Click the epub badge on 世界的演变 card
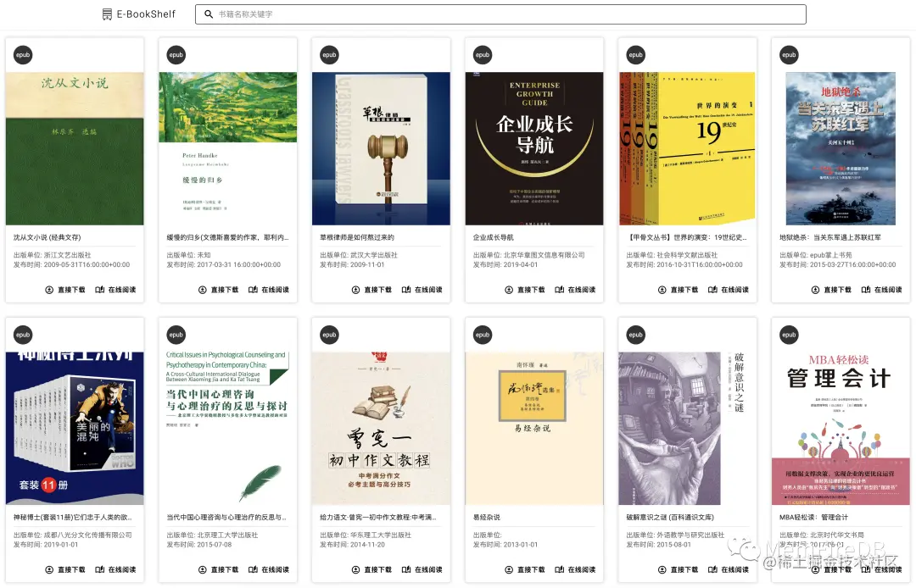This screenshot has height=588, width=916. (x=635, y=55)
